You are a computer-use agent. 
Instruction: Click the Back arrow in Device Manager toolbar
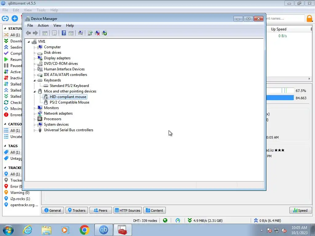(x=28, y=33)
